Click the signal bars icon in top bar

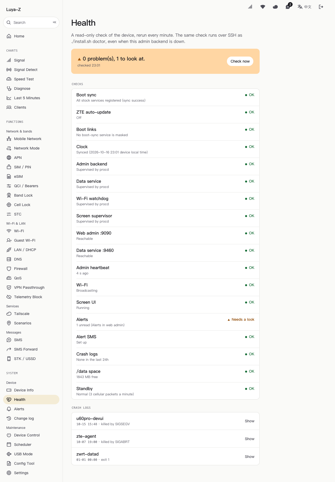(250, 7)
